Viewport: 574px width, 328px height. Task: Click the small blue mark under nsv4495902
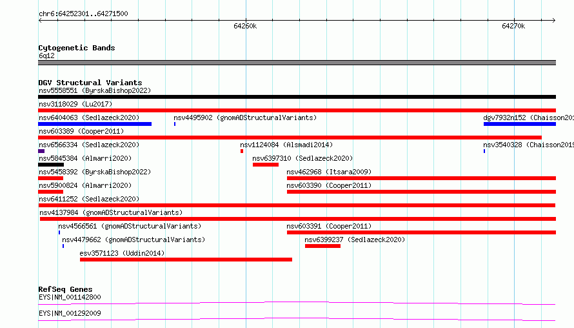(175, 124)
